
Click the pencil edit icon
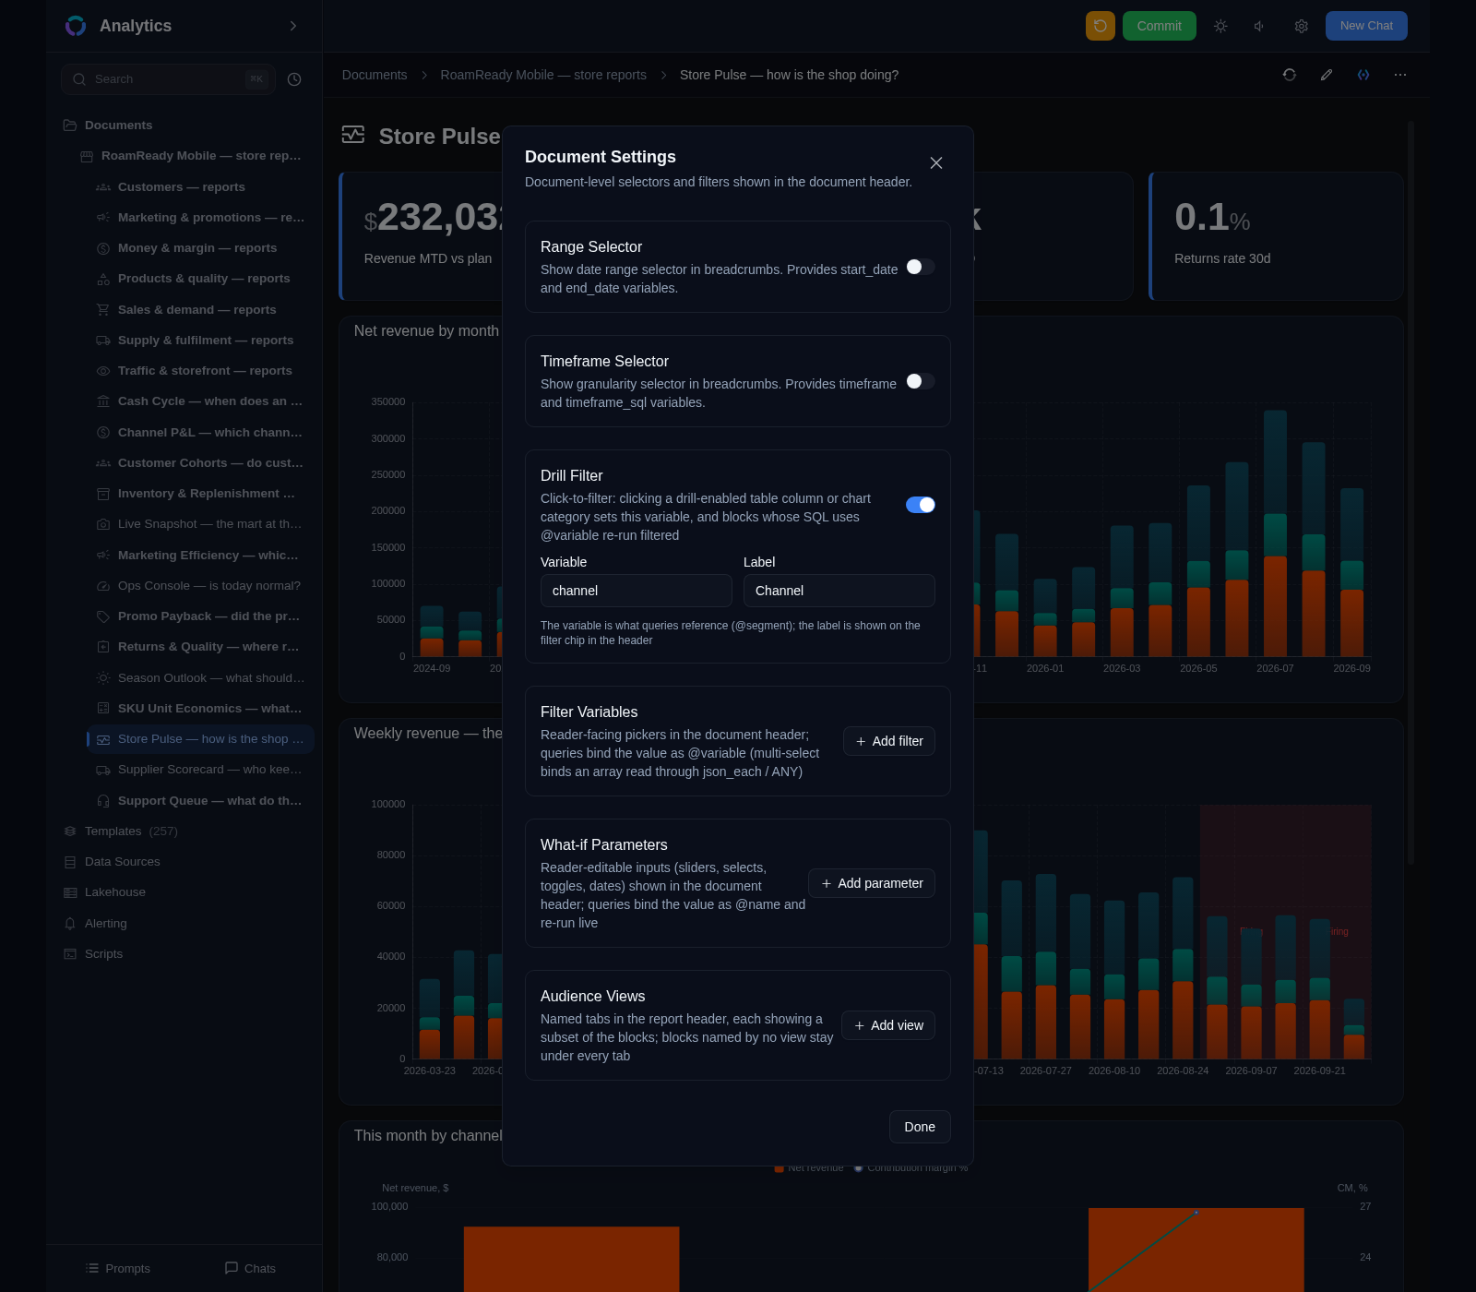pos(1327,75)
